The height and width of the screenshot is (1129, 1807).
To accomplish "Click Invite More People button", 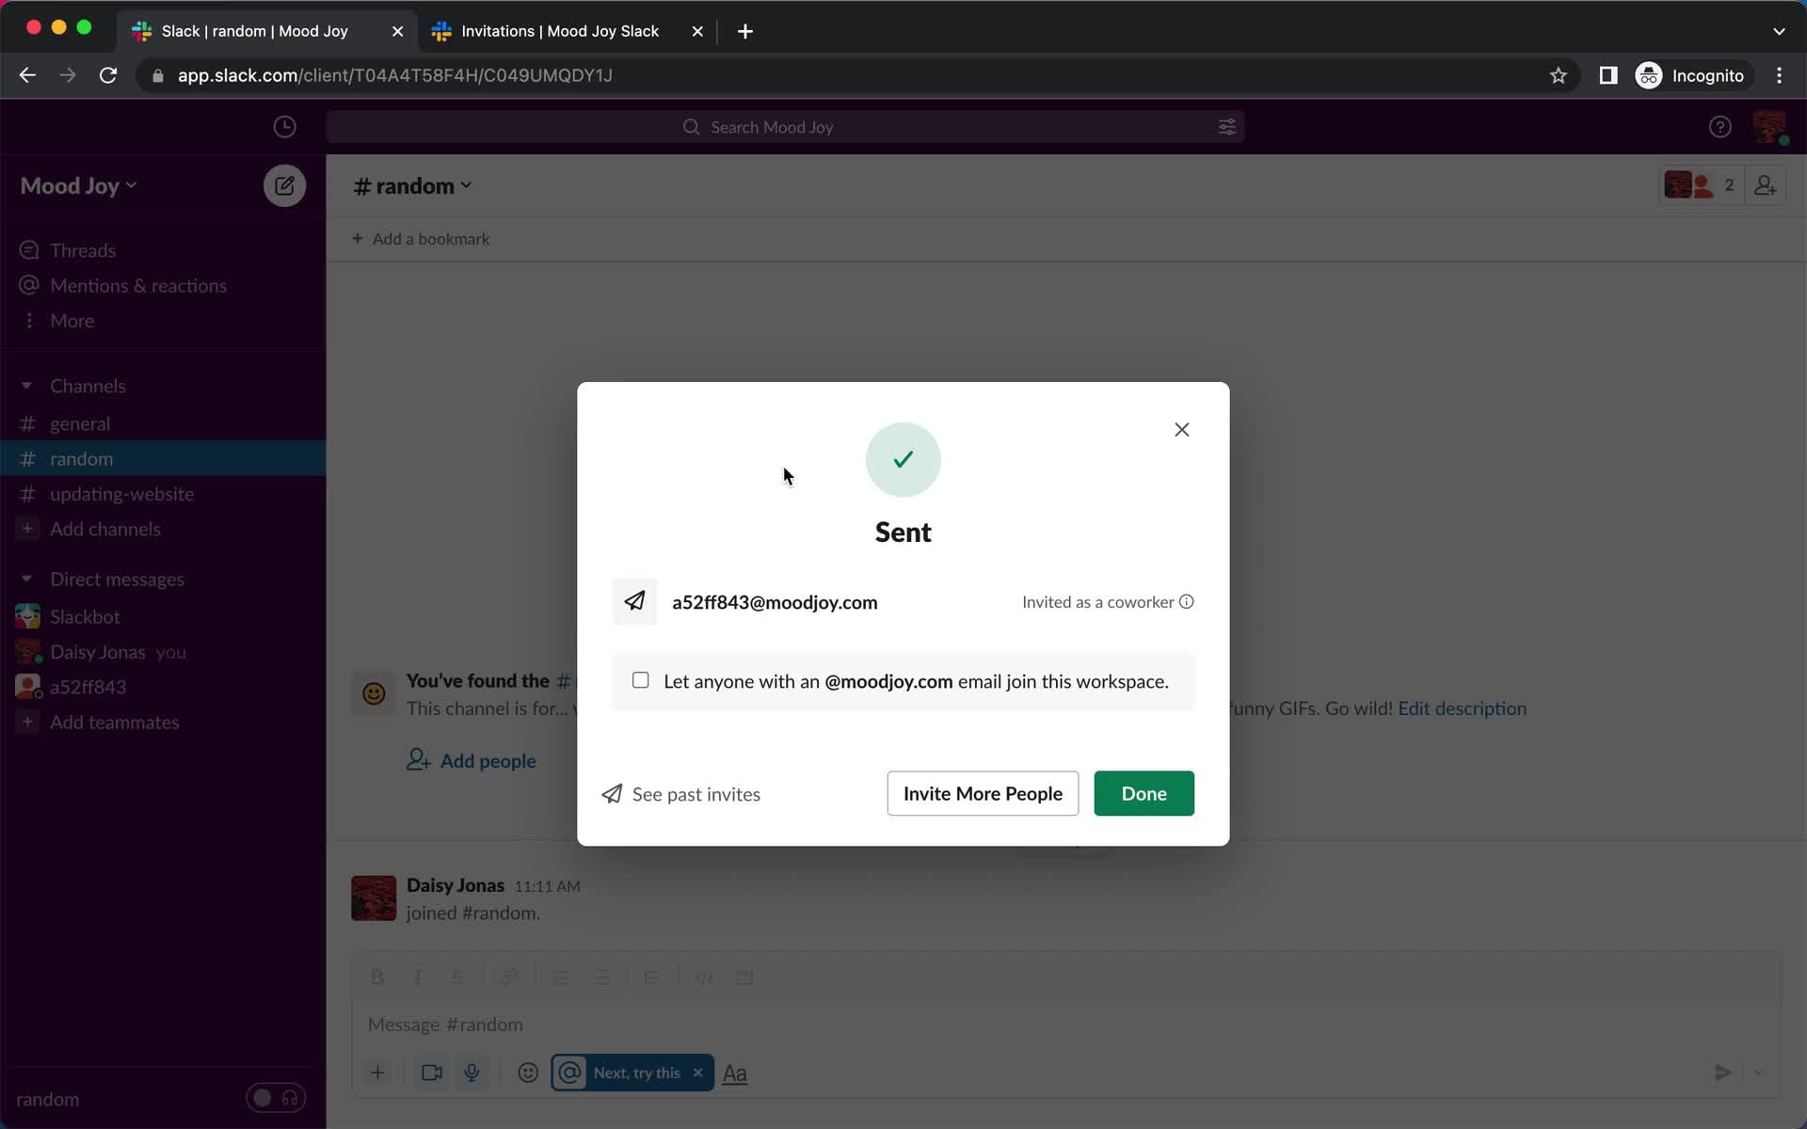I will (983, 793).
